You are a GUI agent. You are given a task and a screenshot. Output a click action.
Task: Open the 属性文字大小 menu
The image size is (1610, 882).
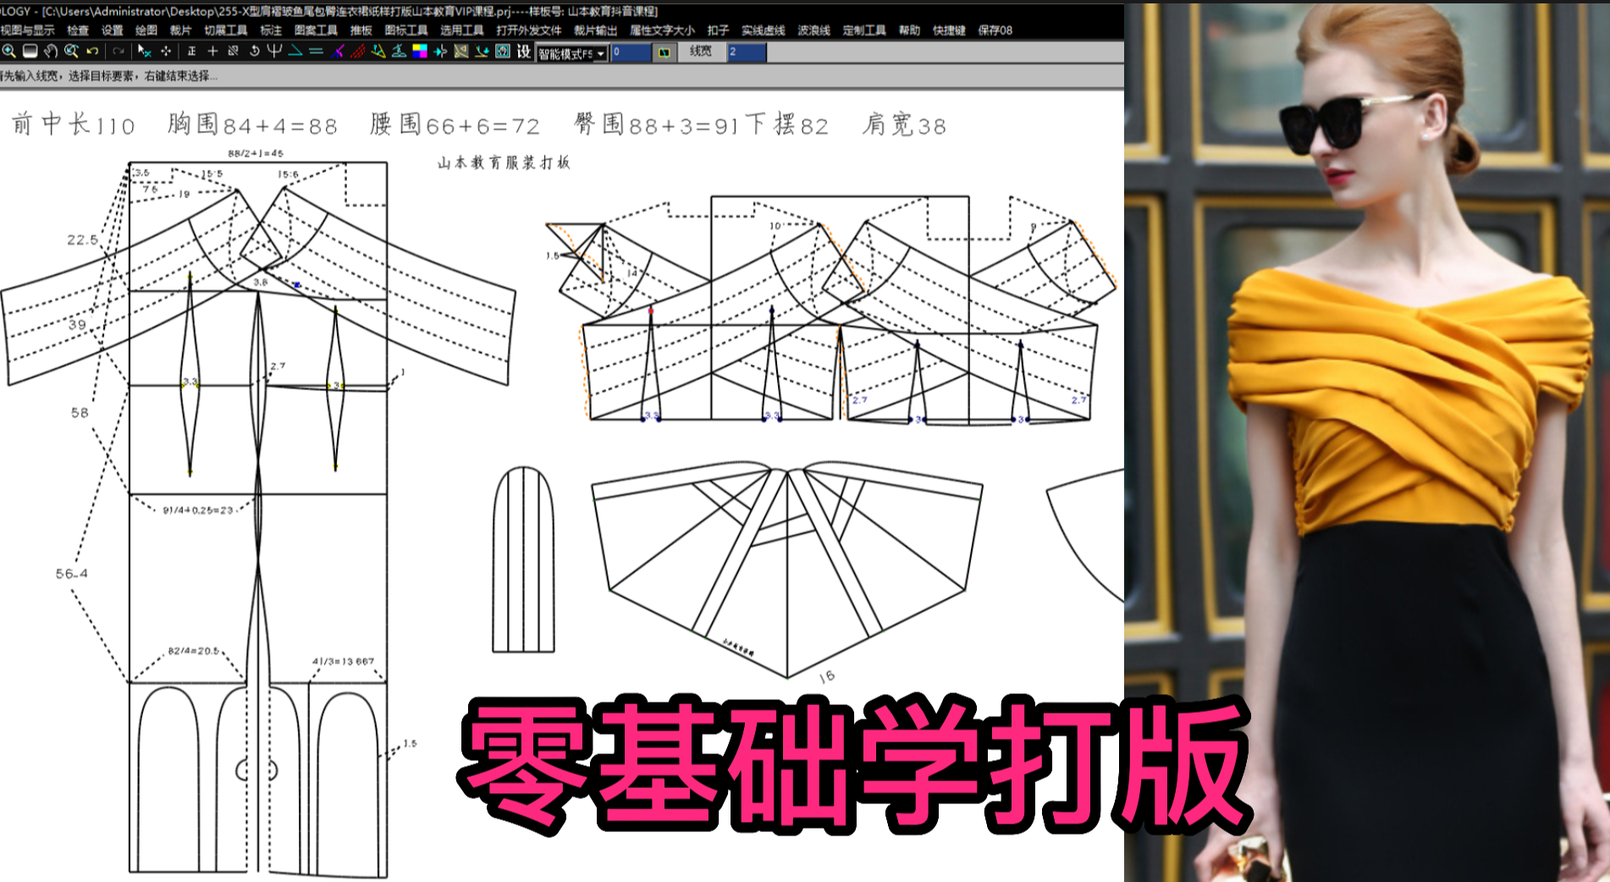pyautogui.click(x=663, y=30)
